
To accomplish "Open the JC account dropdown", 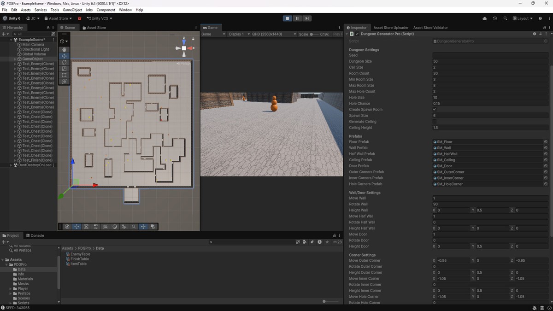I will [x=33, y=18].
